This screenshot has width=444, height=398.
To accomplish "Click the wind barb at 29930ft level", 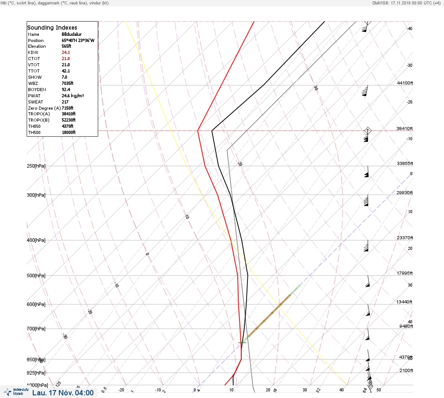I will [x=366, y=200].
